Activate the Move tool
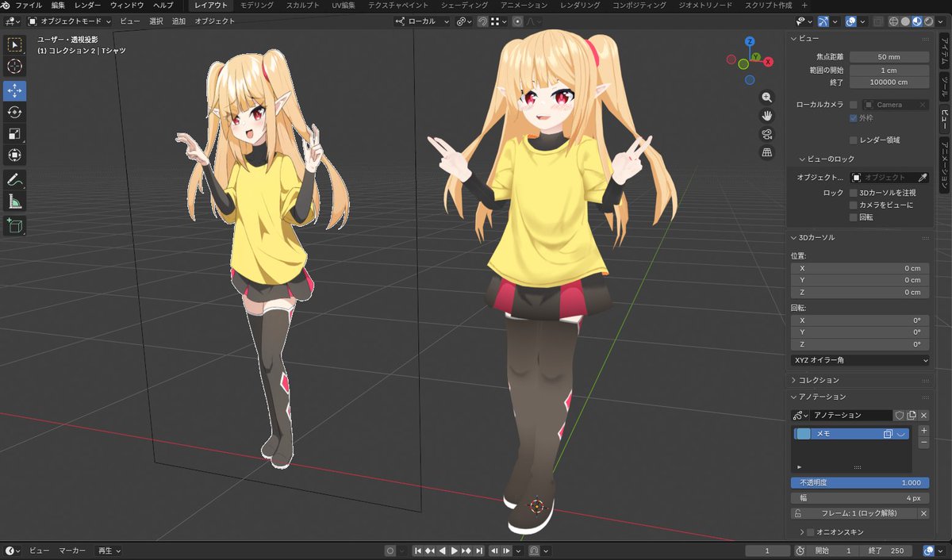Image resolution: width=952 pixels, height=560 pixels. pos(14,90)
